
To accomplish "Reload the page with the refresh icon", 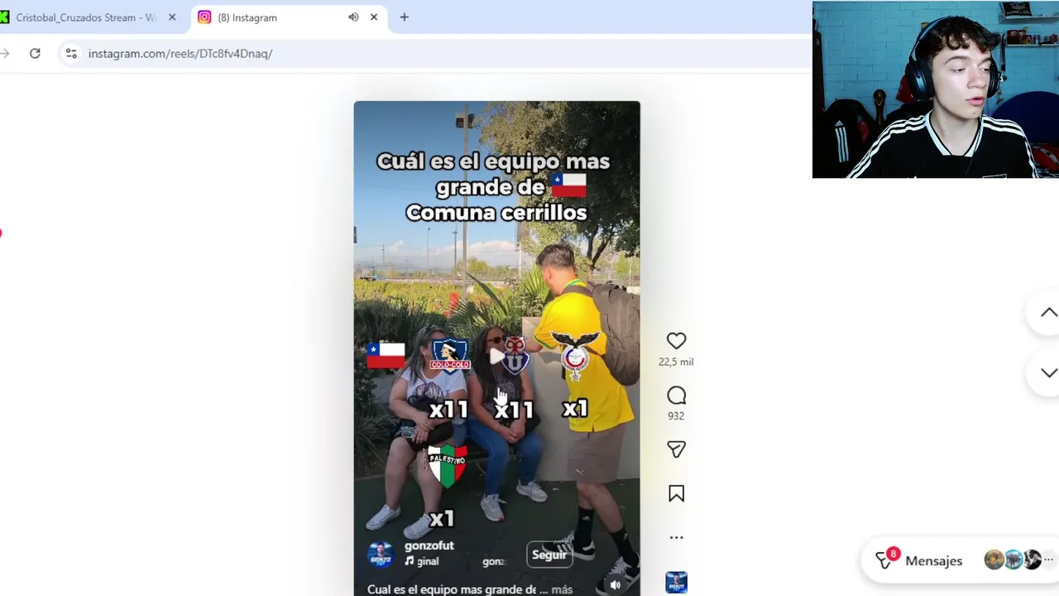I will [35, 53].
